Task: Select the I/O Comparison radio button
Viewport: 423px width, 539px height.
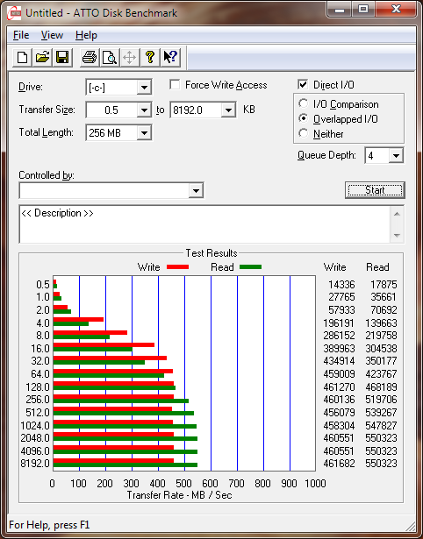Action: coord(304,103)
